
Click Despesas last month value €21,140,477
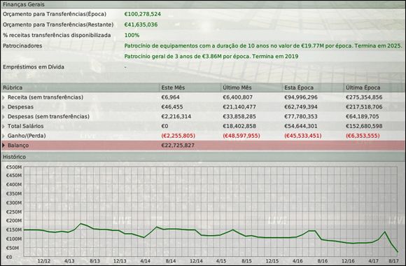point(239,107)
